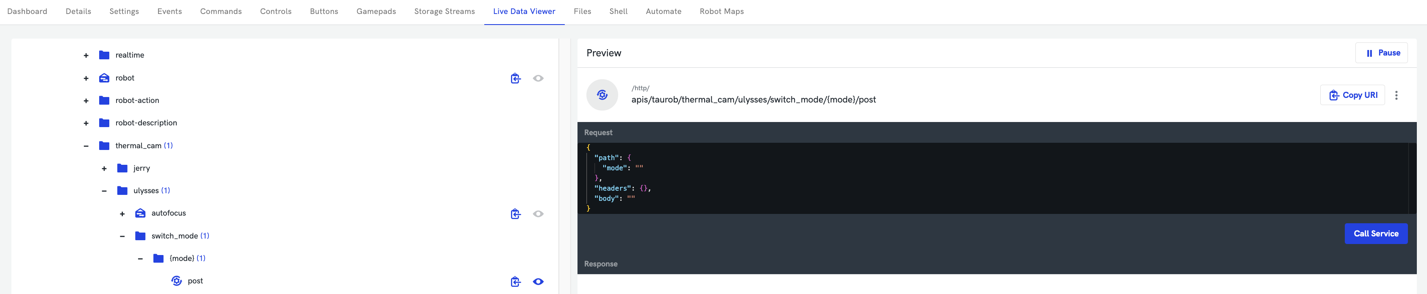1427x294 pixels.
Task: Open the Dashboard tab
Action: (27, 11)
